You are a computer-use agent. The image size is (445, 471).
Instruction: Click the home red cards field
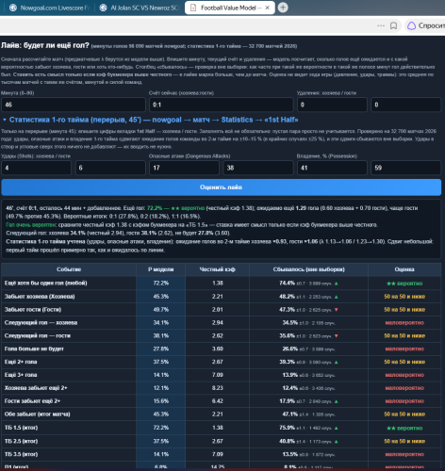pyautogui.click(x=332, y=105)
